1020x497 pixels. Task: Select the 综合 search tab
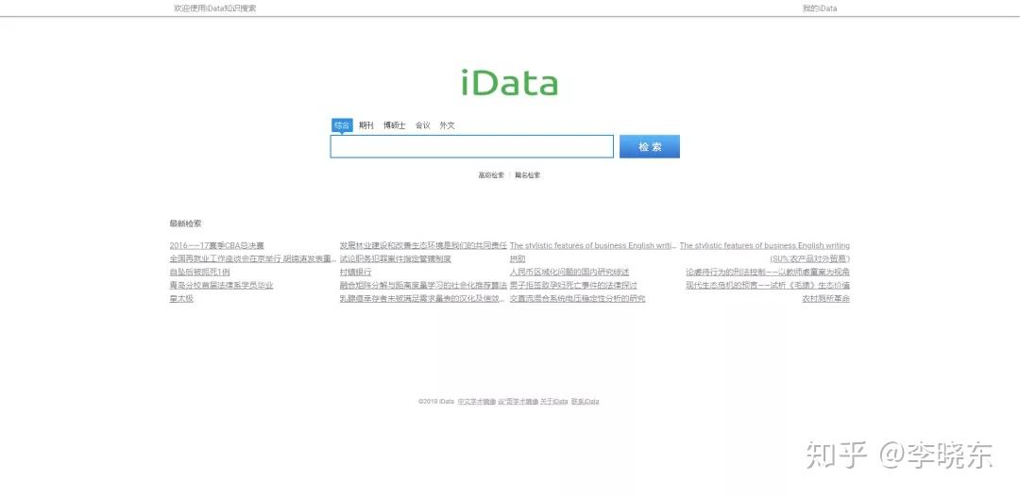click(x=342, y=125)
